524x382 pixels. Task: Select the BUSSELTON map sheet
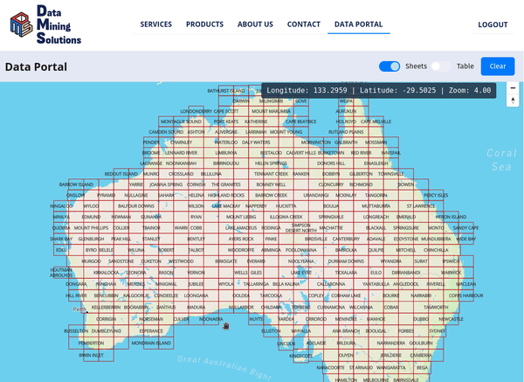[x=76, y=331]
